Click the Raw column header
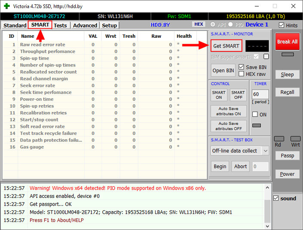 coord(156,36)
